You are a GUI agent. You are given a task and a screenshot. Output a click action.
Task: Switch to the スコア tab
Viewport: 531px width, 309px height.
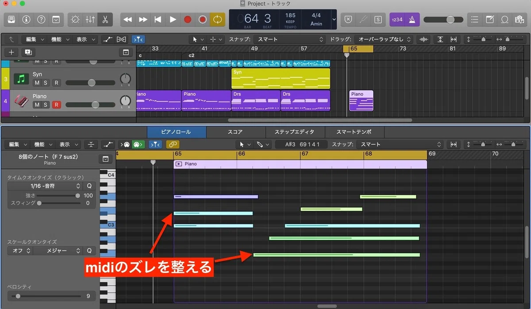(x=236, y=132)
